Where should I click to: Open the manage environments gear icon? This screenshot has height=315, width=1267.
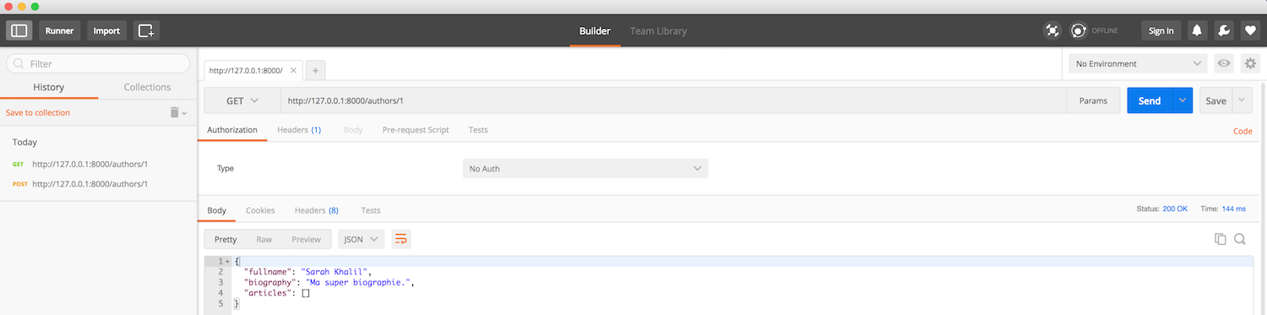pyautogui.click(x=1250, y=63)
